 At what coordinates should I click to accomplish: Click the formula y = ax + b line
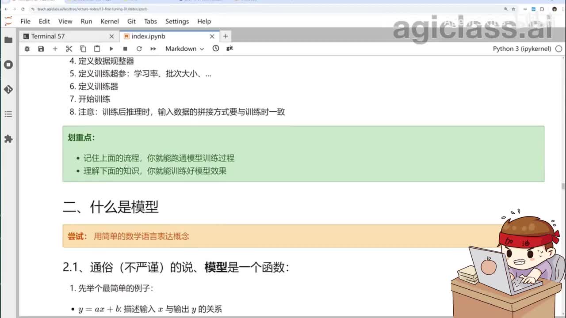150,309
